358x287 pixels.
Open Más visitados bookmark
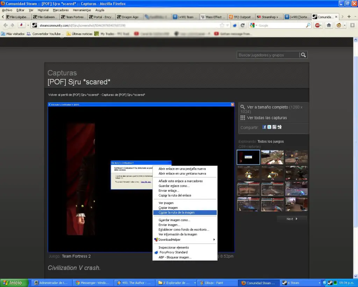tap(13, 34)
